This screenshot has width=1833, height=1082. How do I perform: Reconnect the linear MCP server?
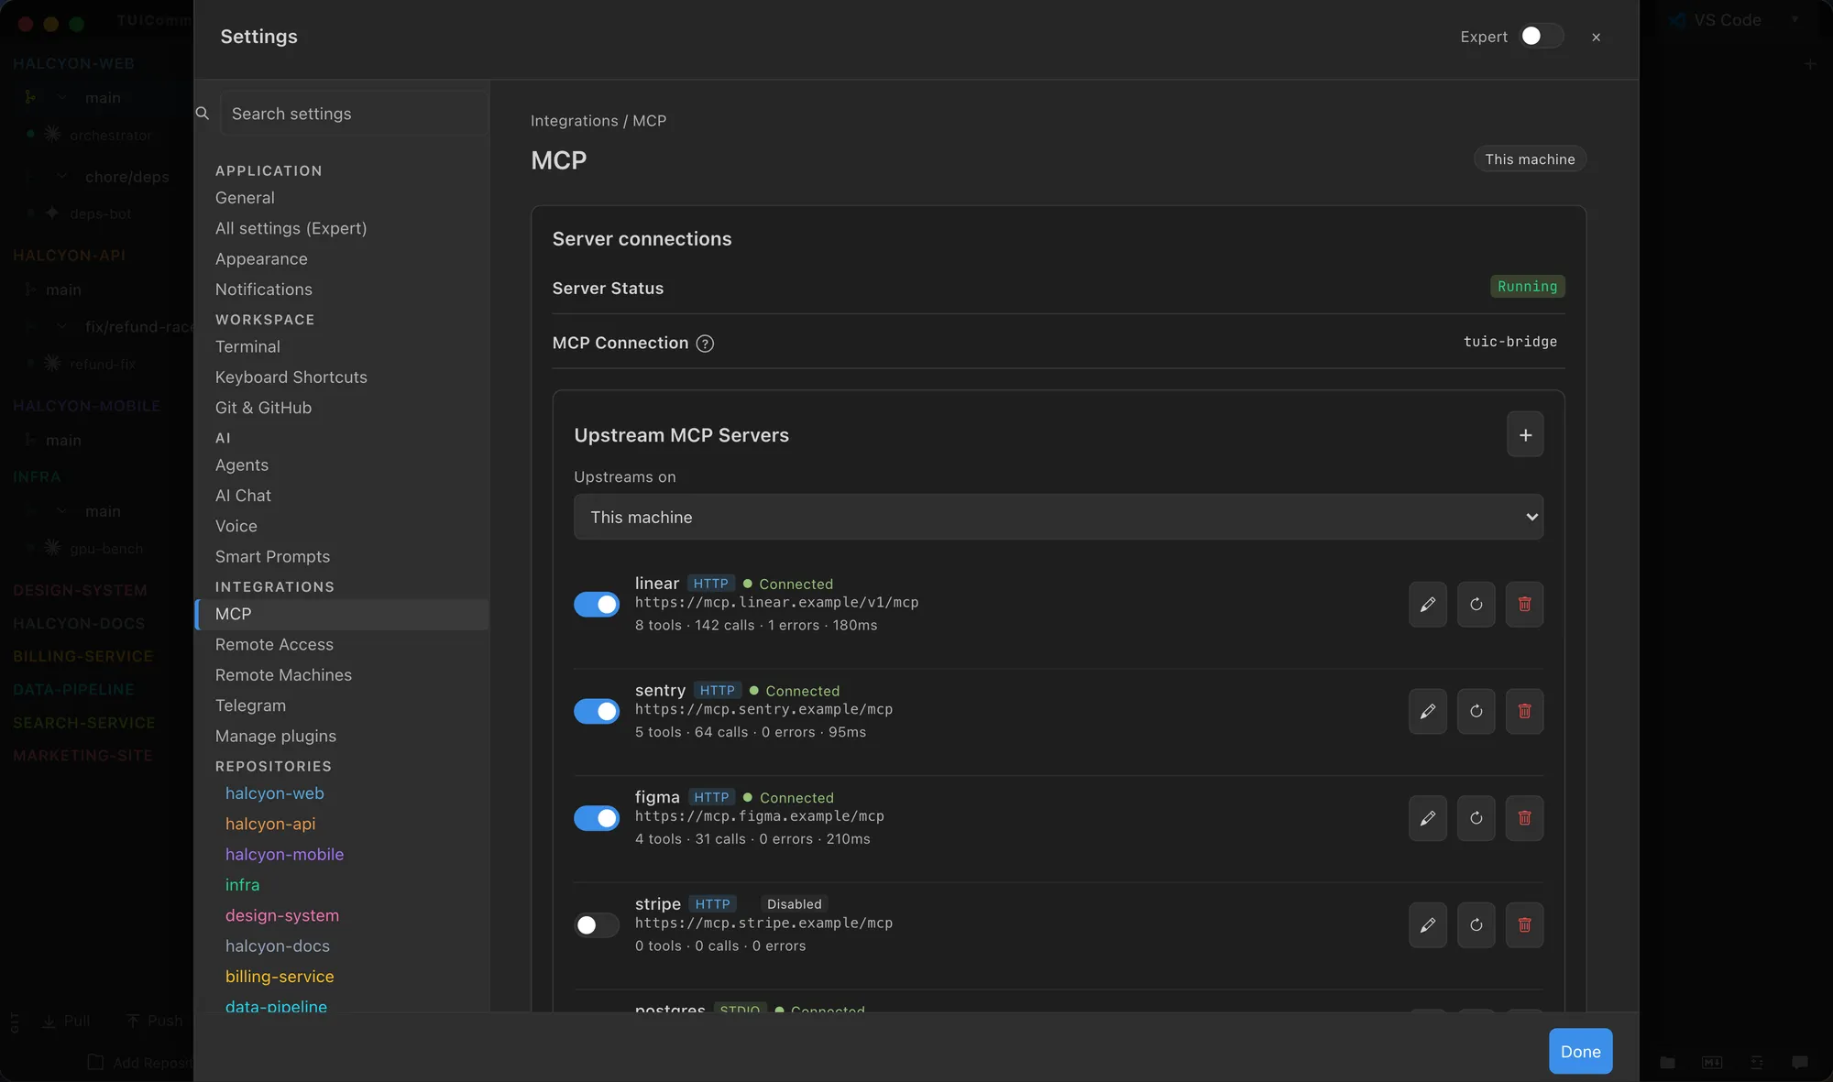(1476, 605)
